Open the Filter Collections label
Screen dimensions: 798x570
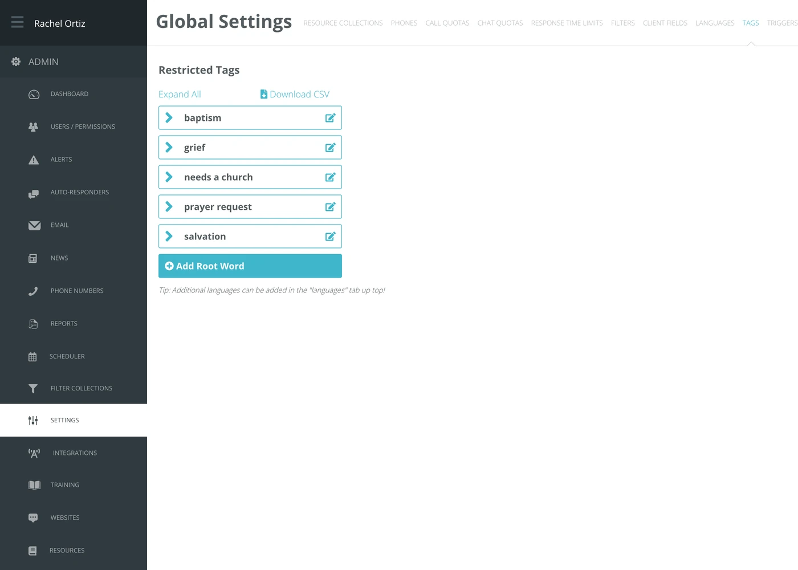pos(82,389)
